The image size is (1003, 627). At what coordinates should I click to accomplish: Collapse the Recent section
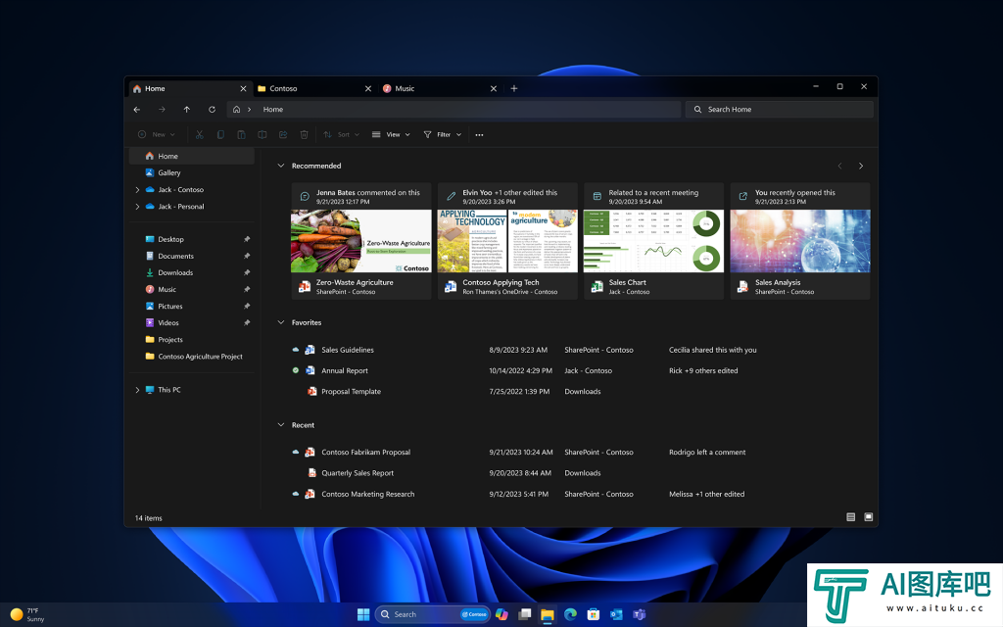(x=280, y=425)
